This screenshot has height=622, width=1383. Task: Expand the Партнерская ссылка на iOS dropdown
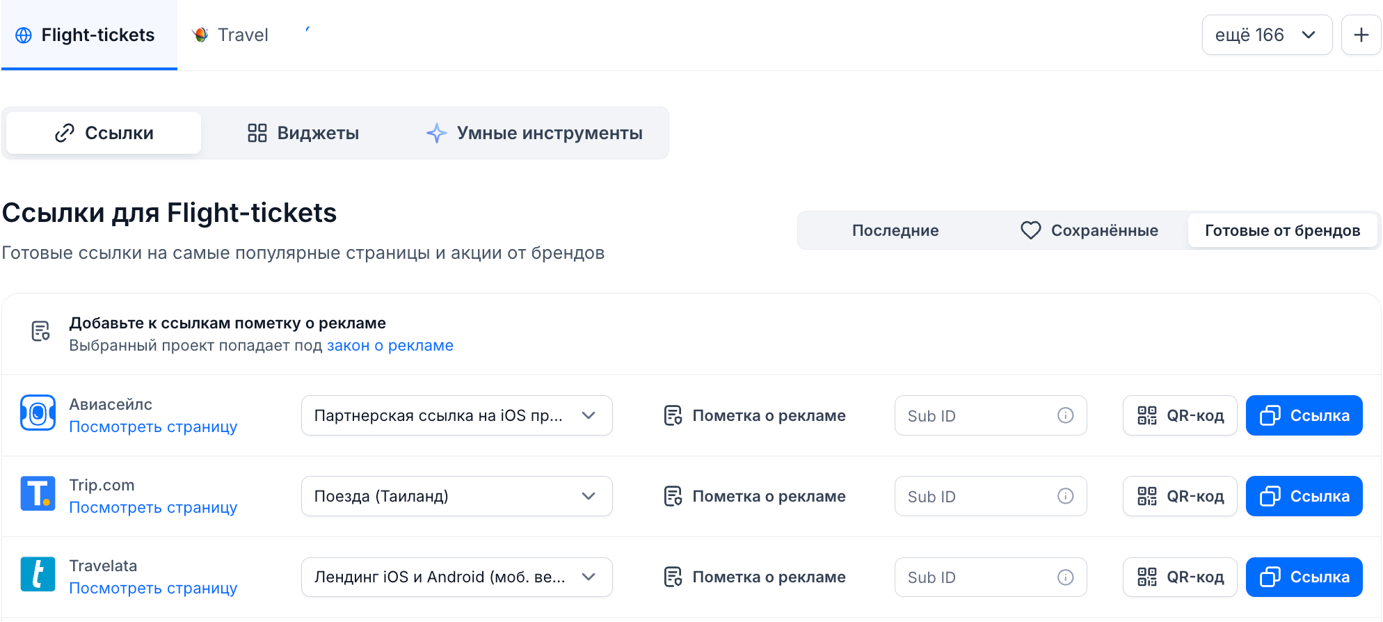(x=456, y=415)
